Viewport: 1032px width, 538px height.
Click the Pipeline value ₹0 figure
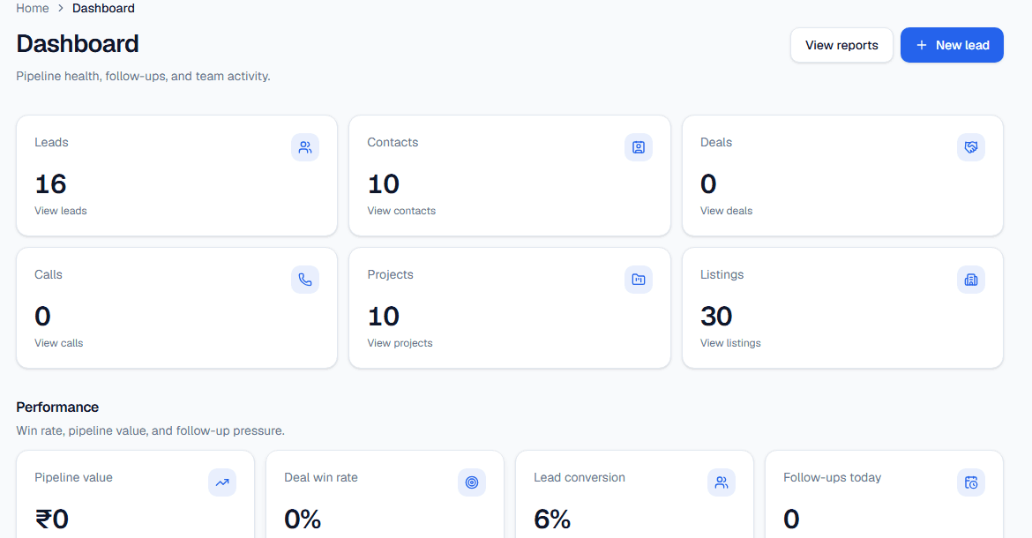click(x=52, y=519)
